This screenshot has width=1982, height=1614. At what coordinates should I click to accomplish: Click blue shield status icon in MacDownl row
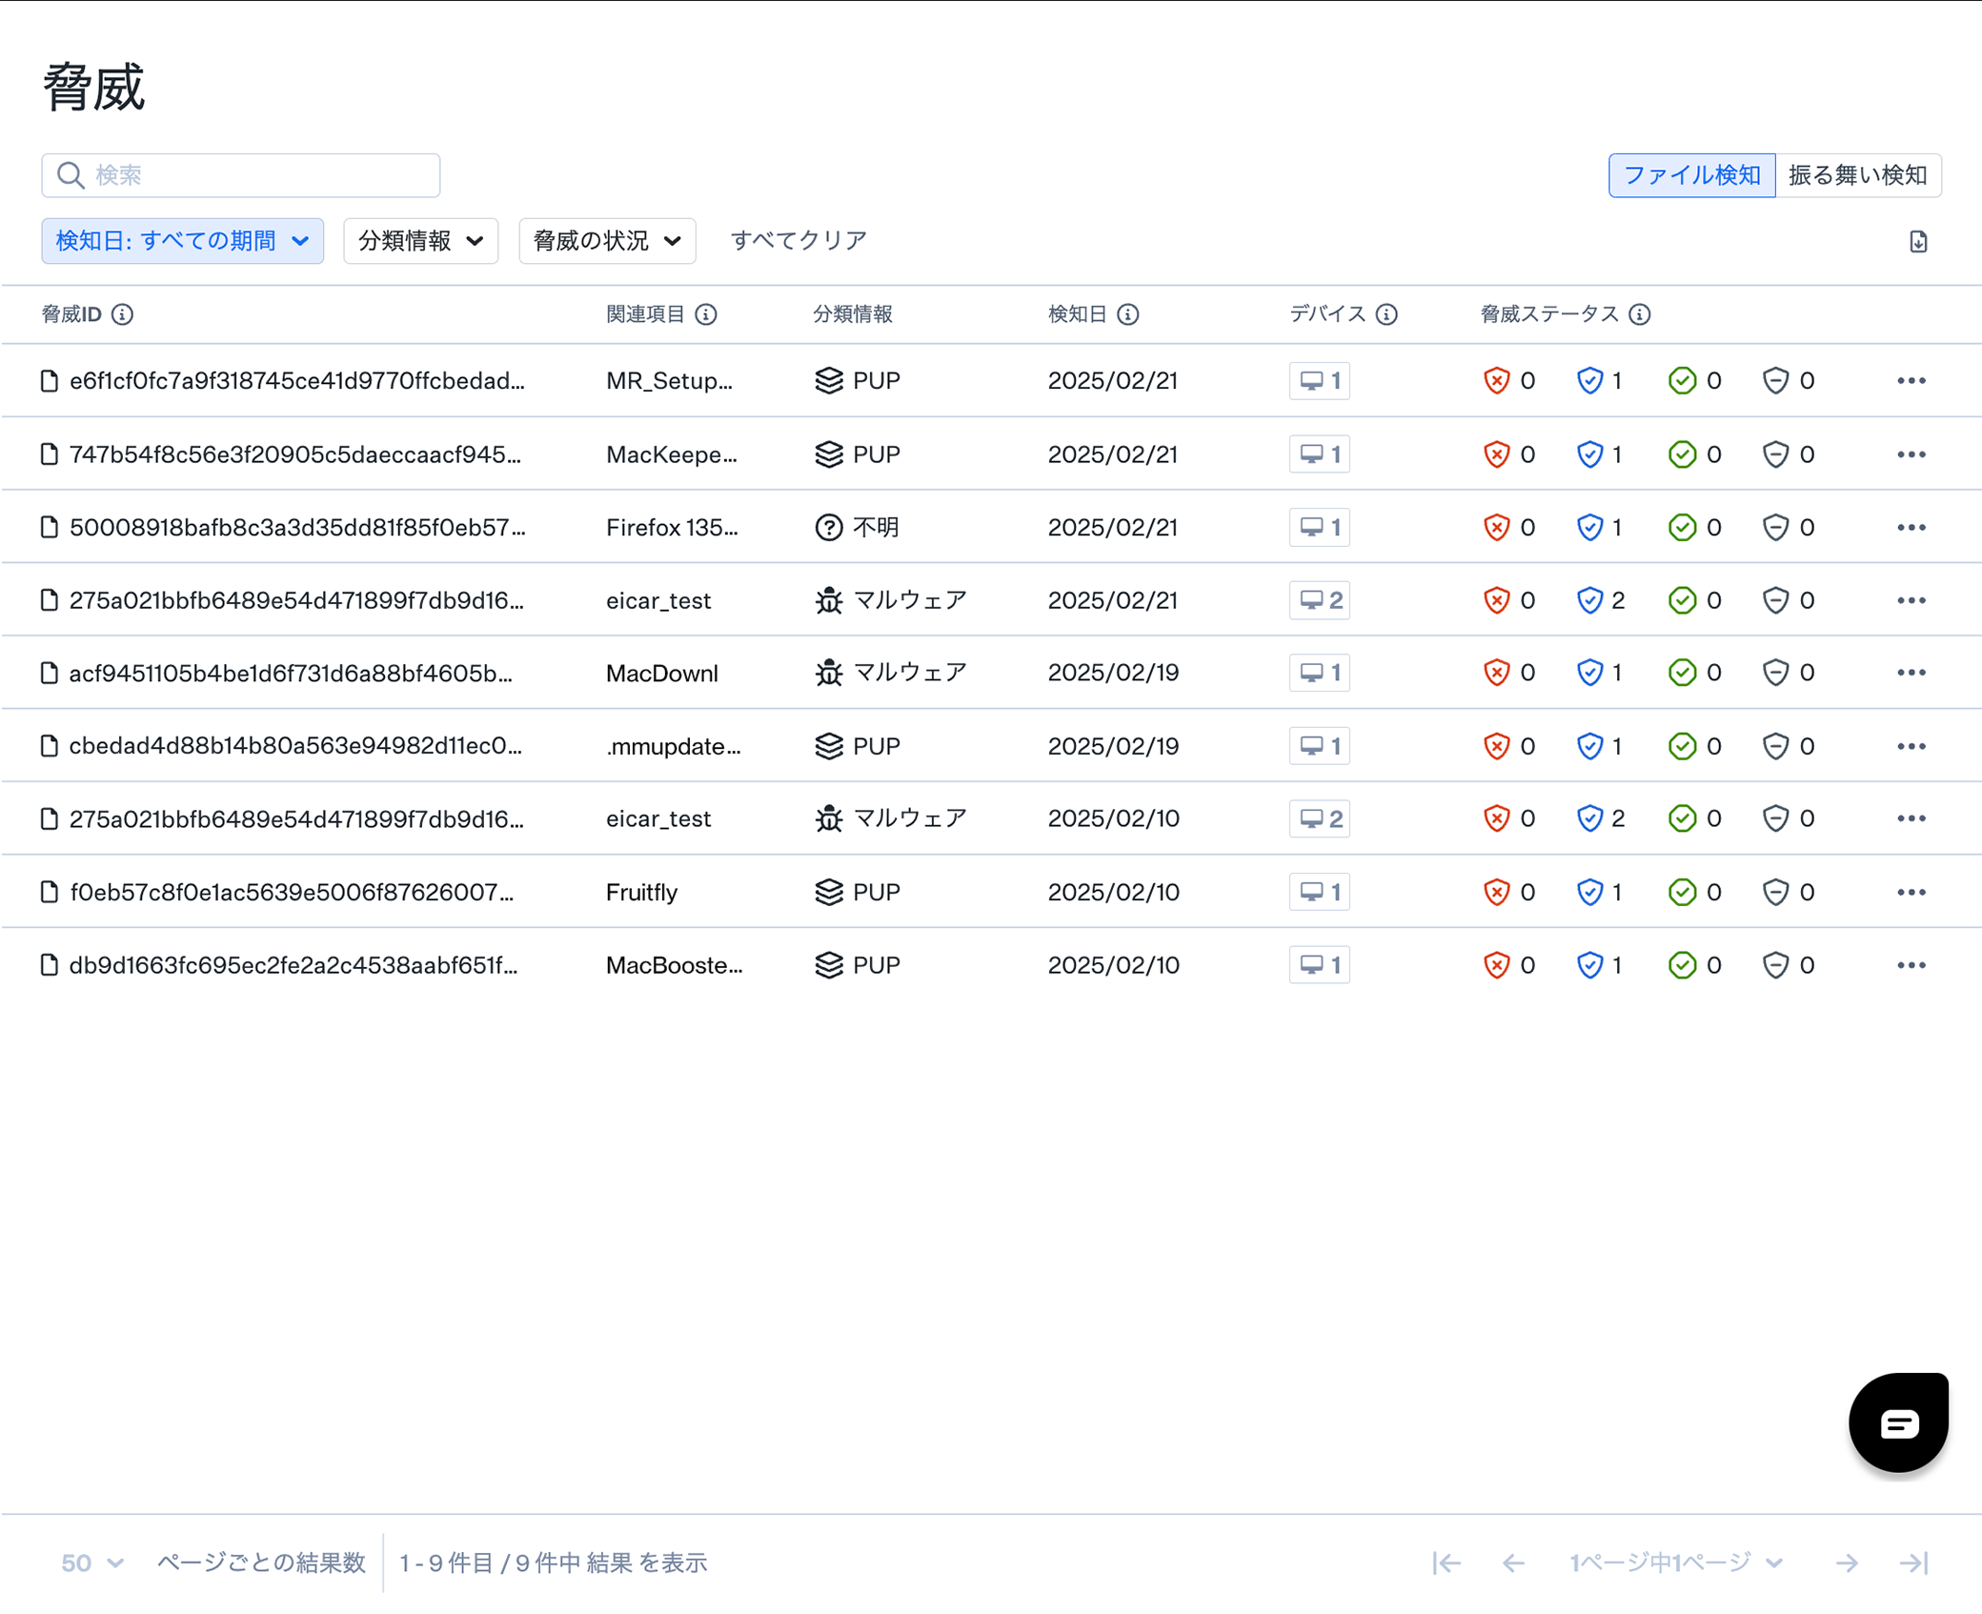pos(1589,674)
